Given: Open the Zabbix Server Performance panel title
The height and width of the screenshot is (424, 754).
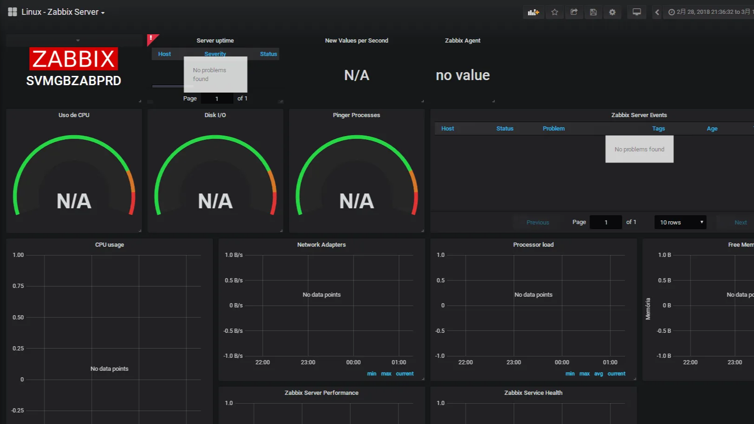Looking at the screenshot, I should 321,393.
